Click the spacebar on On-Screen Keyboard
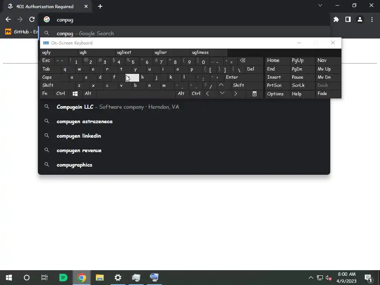 click(136, 94)
